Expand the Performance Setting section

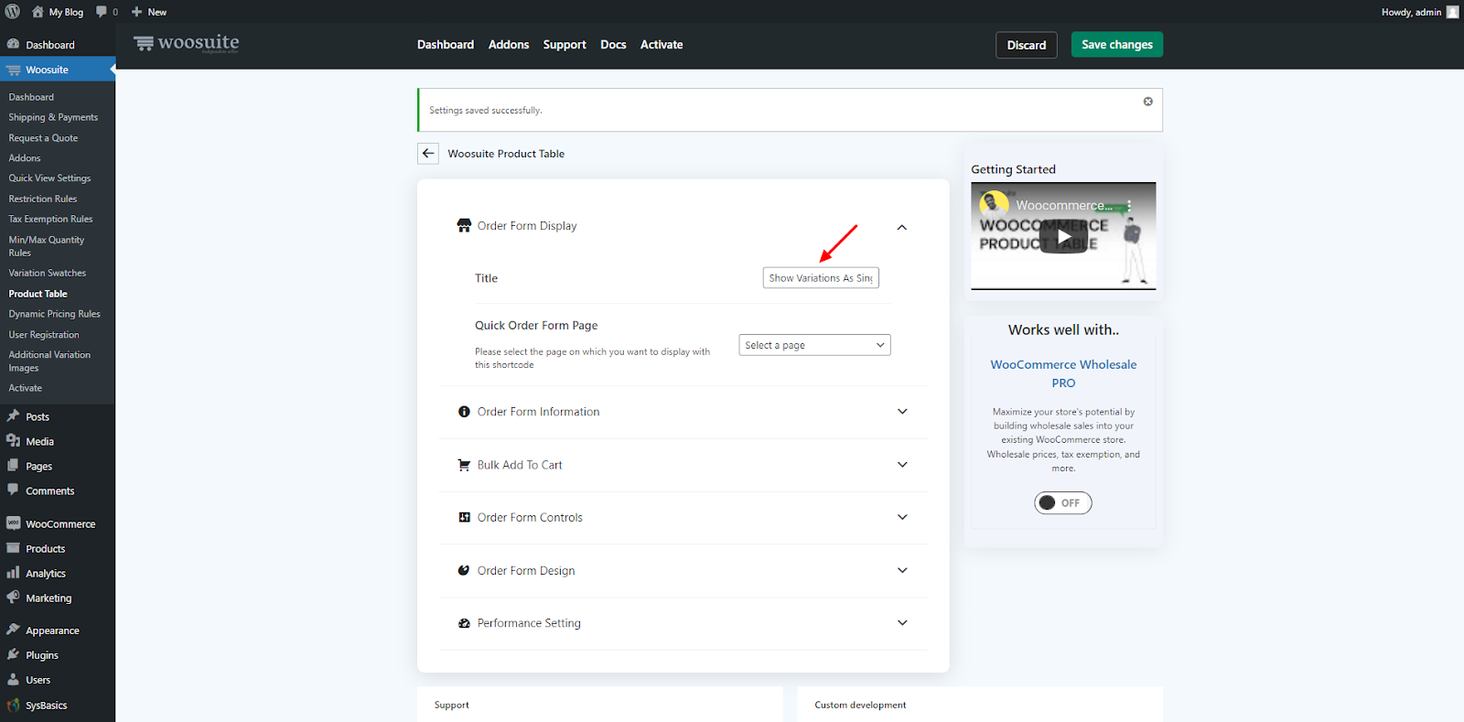point(902,623)
